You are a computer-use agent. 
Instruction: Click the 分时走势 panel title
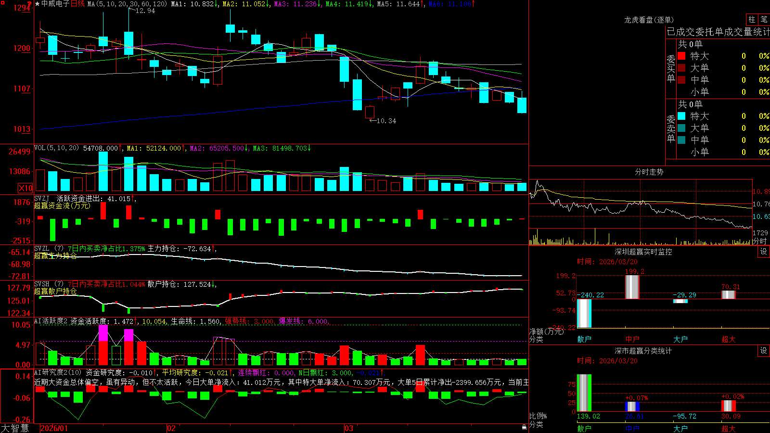pos(649,172)
